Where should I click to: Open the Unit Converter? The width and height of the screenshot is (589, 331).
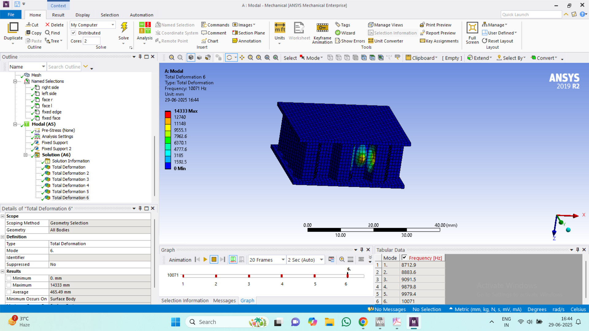(386, 41)
